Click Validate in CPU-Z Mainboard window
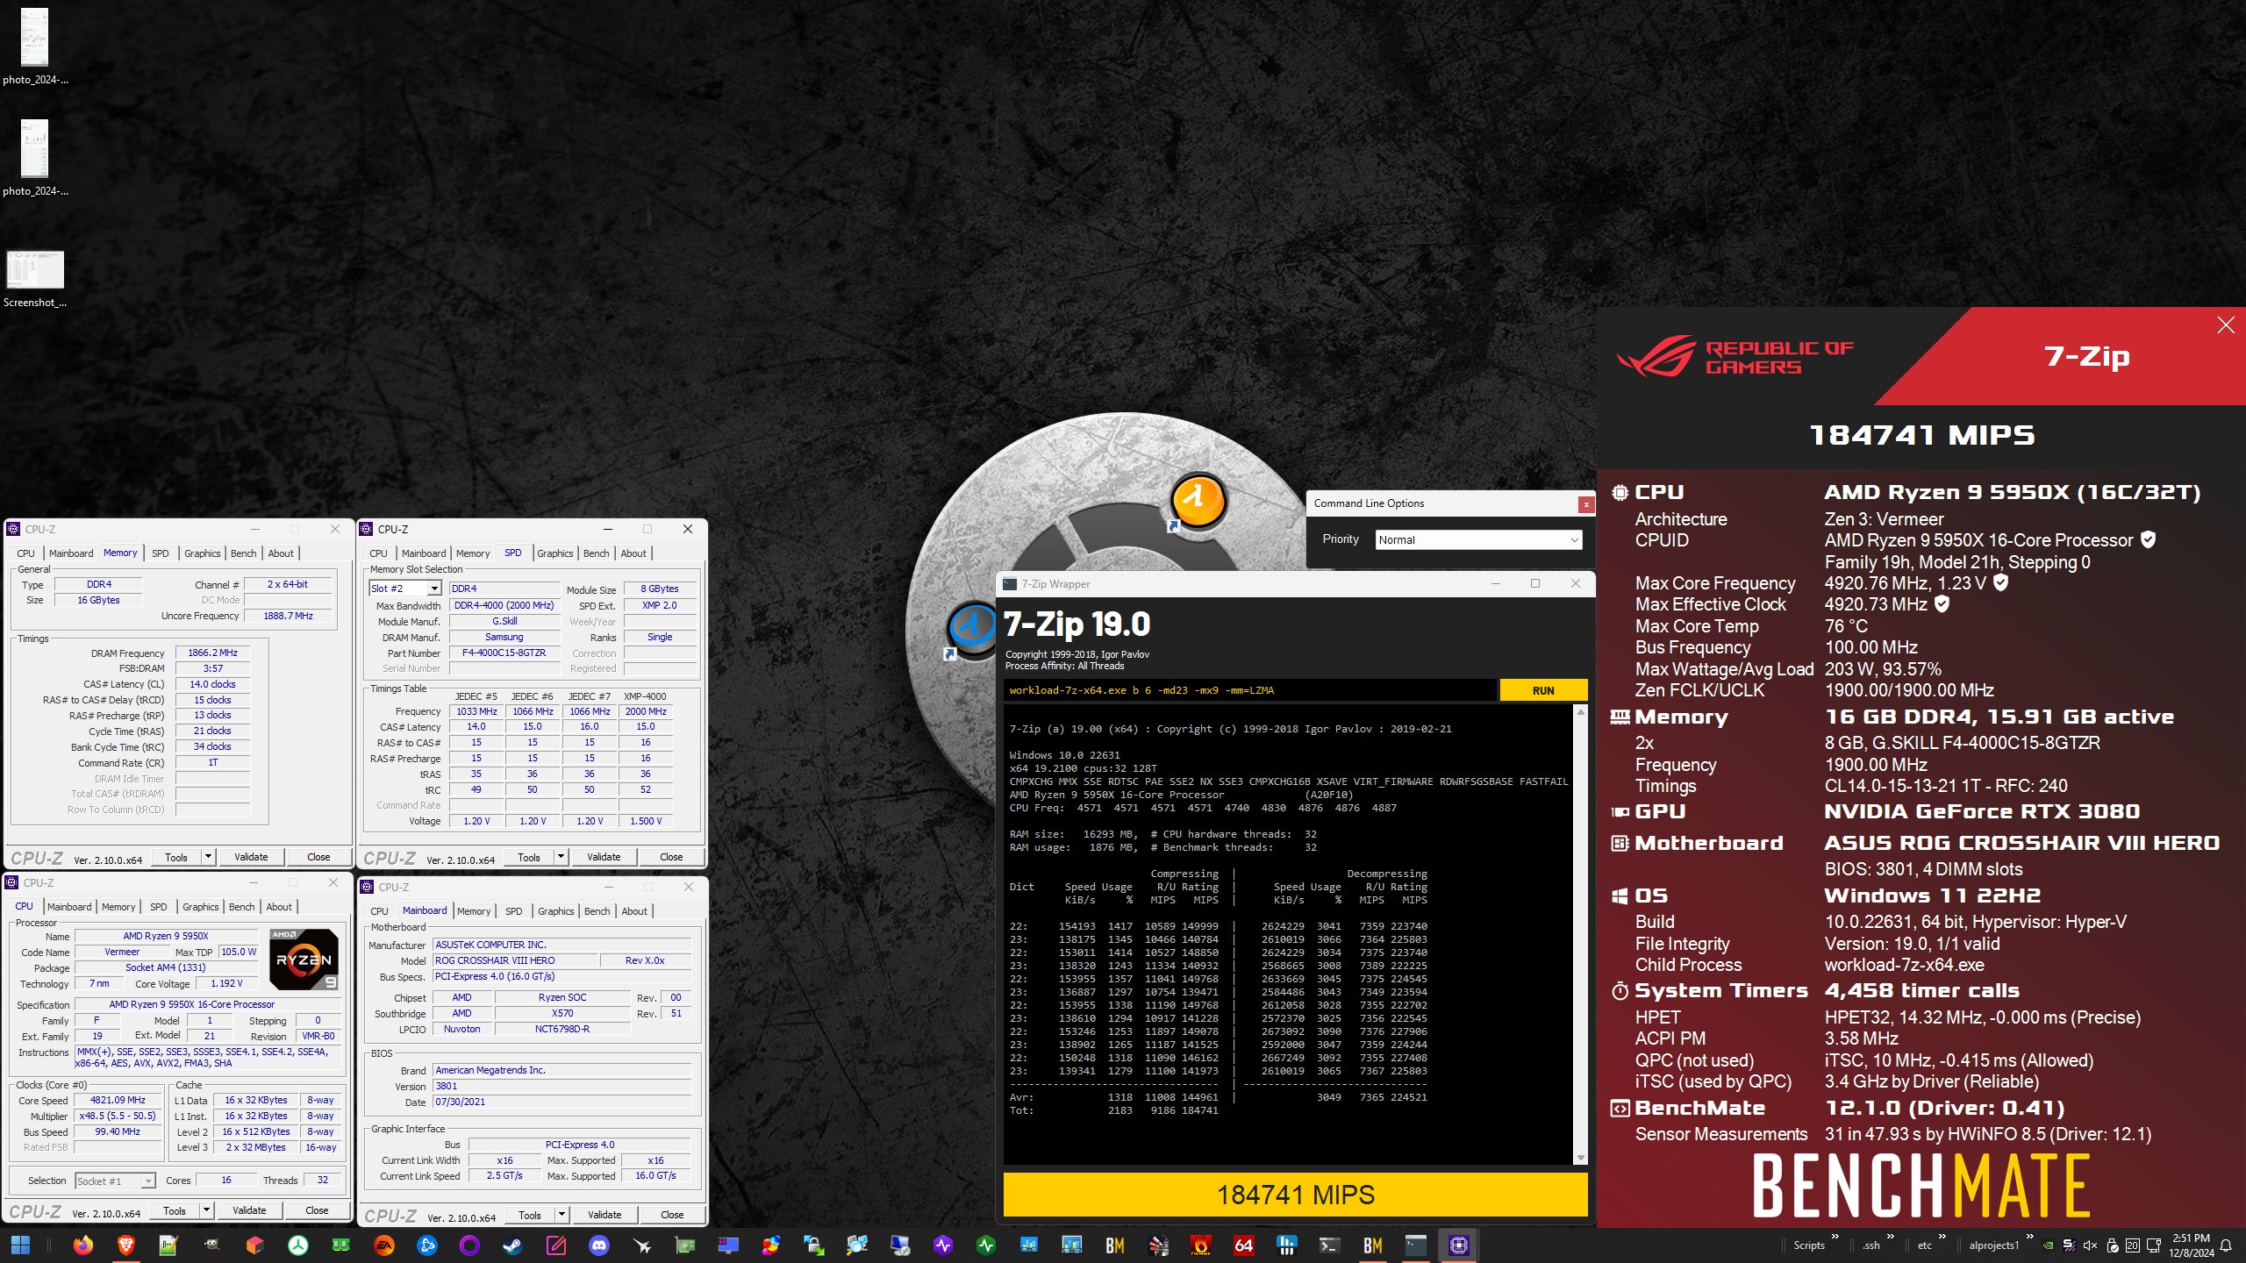Viewport: 2246px width, 1263px height. pos(604,1215)
